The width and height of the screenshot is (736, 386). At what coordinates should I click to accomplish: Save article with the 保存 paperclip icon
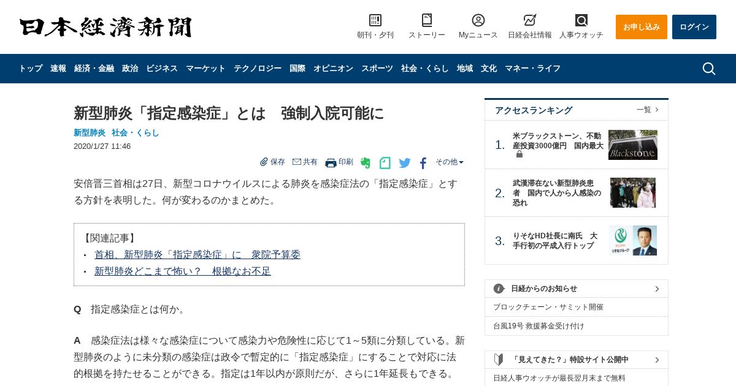(264, 162)
